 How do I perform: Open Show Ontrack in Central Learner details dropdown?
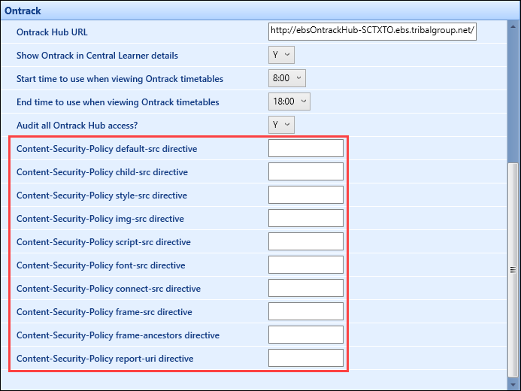coord(281,55)
